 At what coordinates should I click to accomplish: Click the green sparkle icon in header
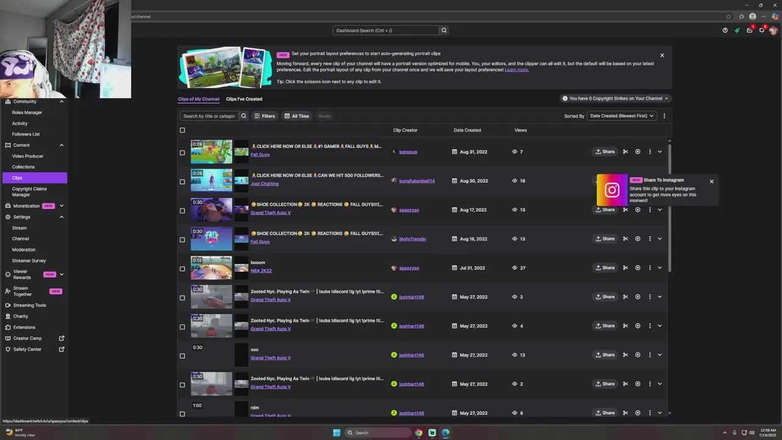tap(737, 30)
